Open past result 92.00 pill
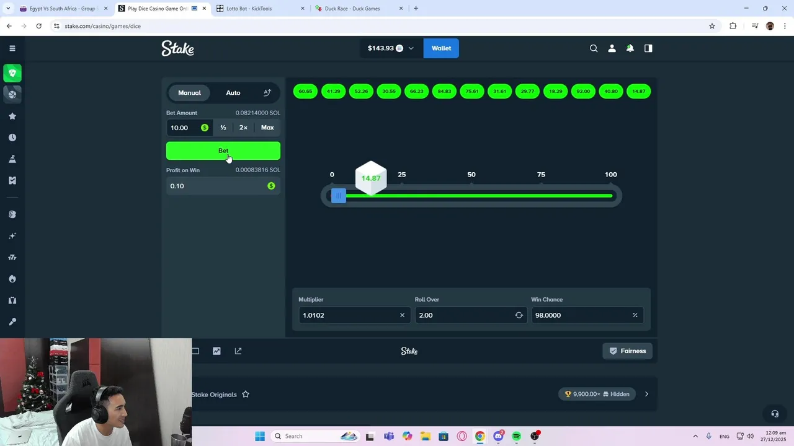 (583, 91)
